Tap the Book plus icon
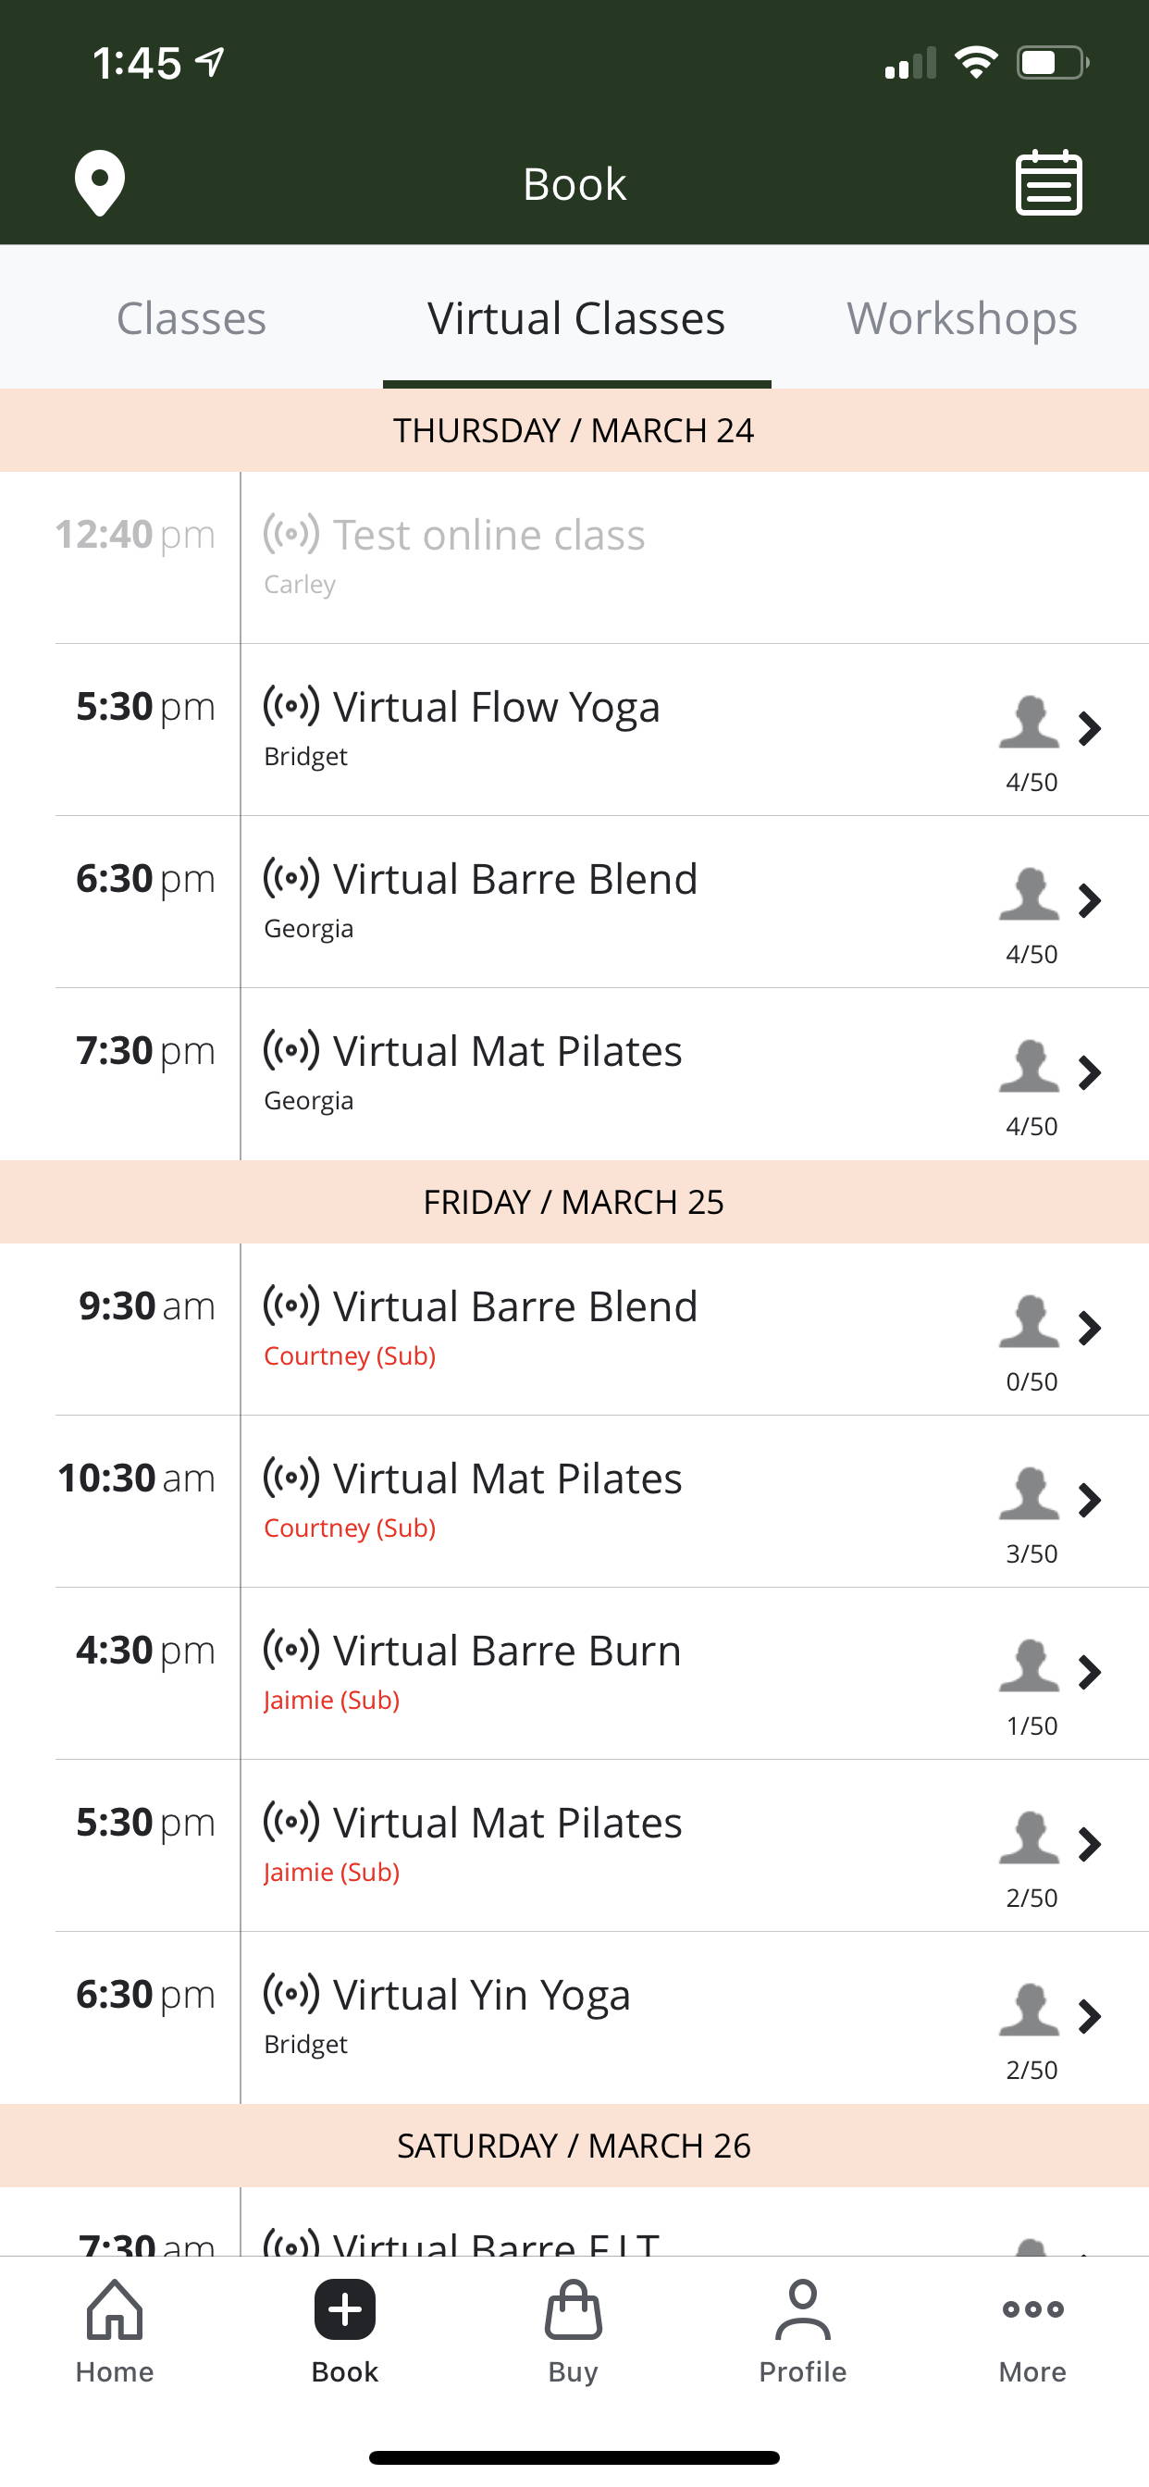This screenshot has width=1149, height=2487. [345, 2311]
